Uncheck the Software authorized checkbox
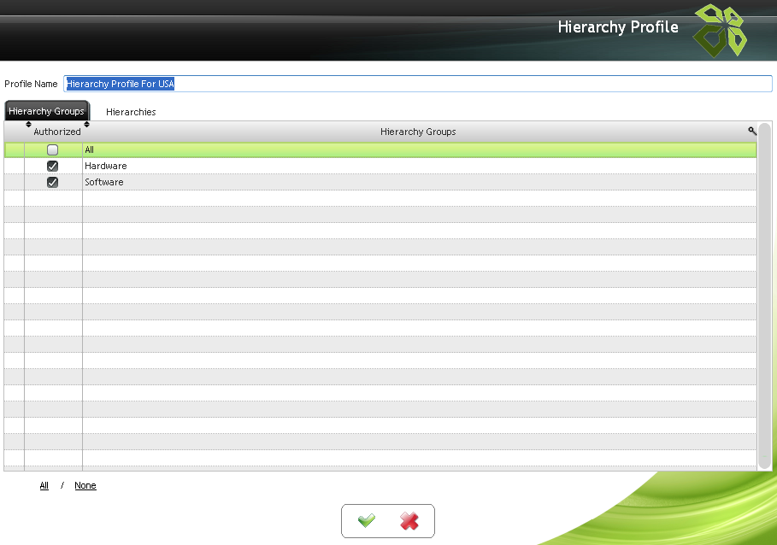The width and height of the screenshot is (777, 545). [52, 182]
